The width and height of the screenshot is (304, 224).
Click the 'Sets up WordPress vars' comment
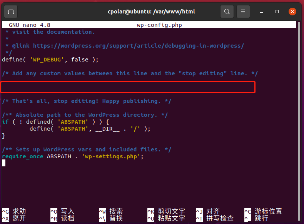pyautogui.click(x=87, y=150)
